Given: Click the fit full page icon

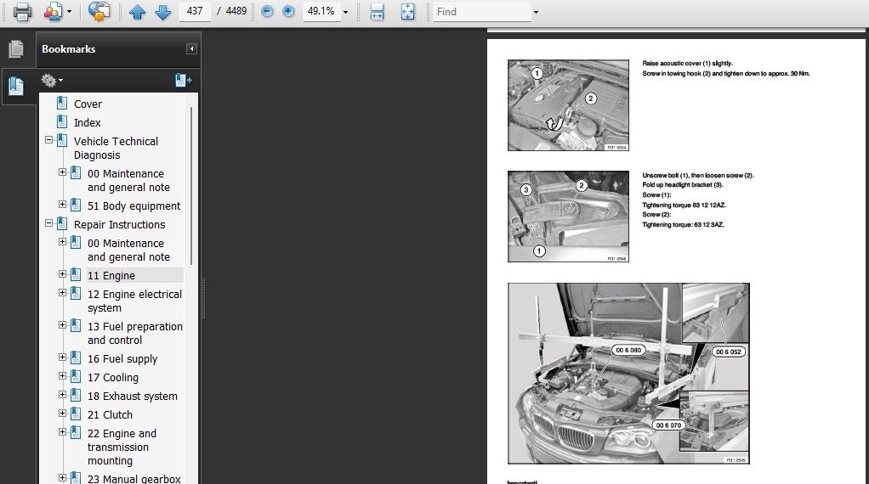Looking at the screenshot, I should (407, 12).
